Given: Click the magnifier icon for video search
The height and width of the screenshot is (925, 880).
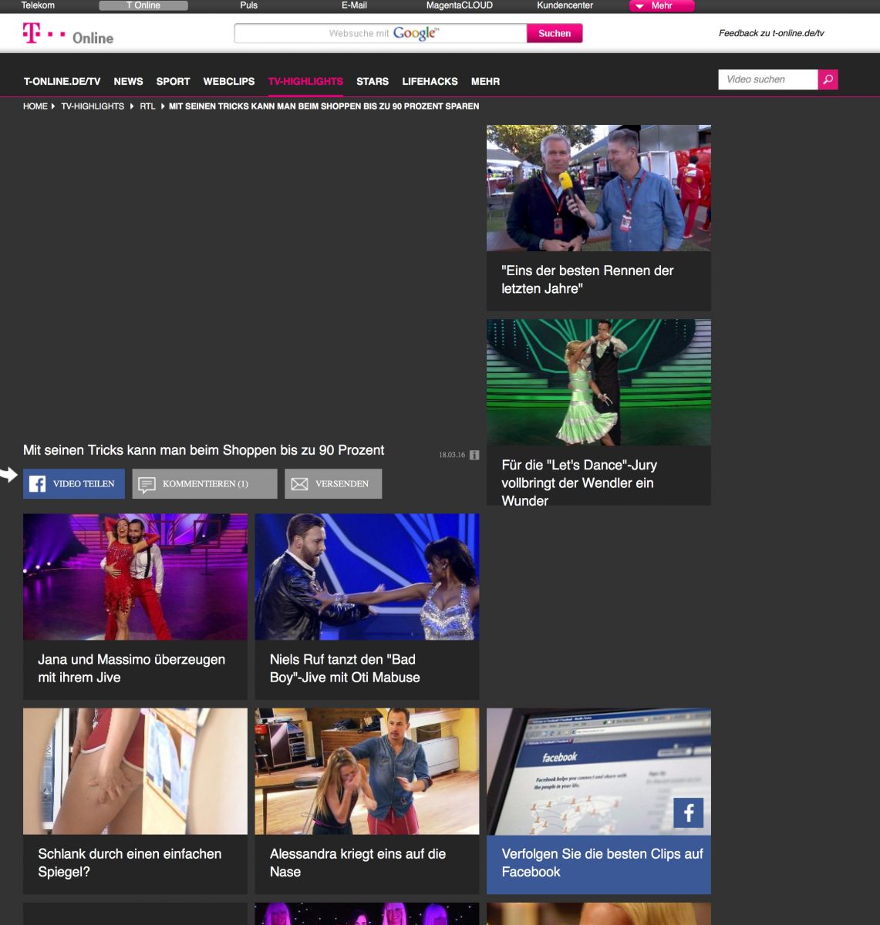Looking at the screenshot, I should click(828, 79).
